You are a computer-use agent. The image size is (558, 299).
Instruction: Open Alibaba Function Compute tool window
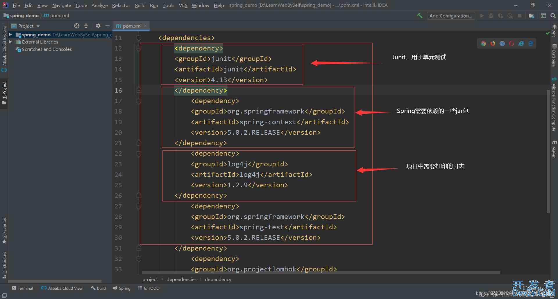pos(554,104)
